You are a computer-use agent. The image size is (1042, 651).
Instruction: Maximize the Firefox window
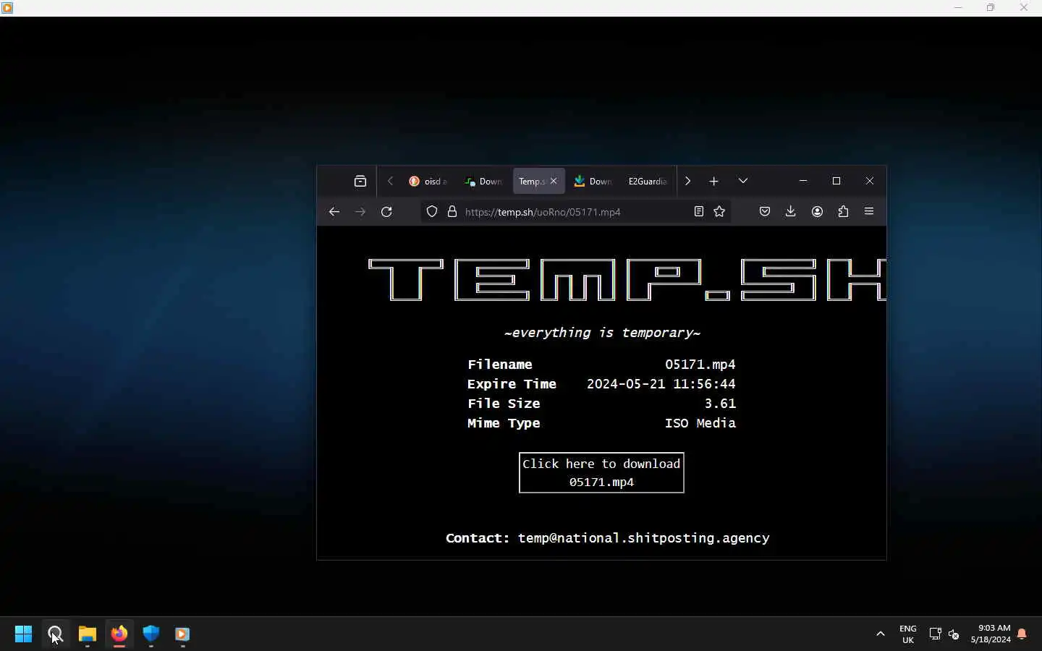[836, 181]
